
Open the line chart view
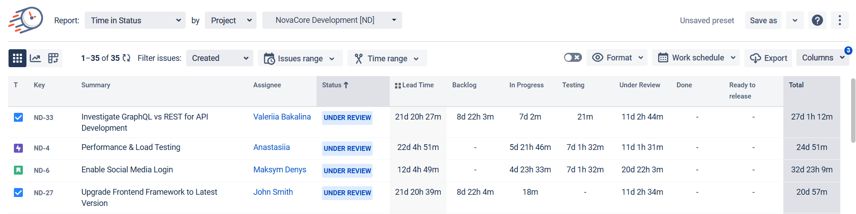[35, 58]
